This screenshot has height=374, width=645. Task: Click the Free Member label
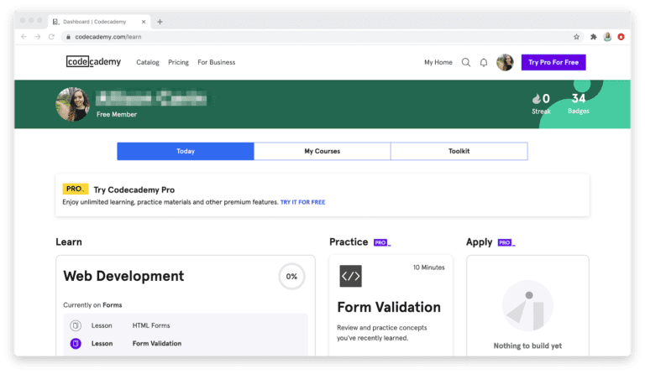coord(117,115)
